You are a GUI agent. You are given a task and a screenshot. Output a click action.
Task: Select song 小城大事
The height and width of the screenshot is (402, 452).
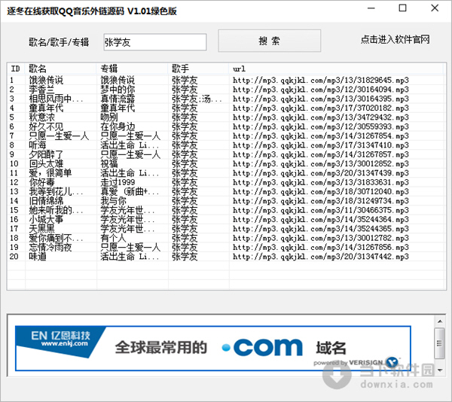pos(46,219)
